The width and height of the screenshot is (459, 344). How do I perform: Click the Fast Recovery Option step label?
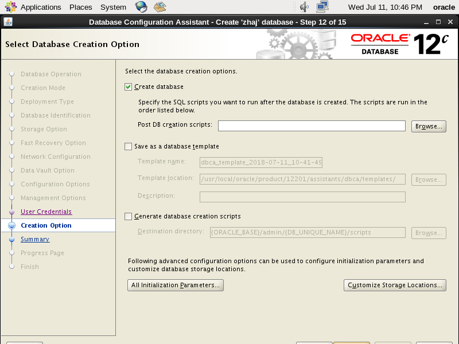[53, 143]
